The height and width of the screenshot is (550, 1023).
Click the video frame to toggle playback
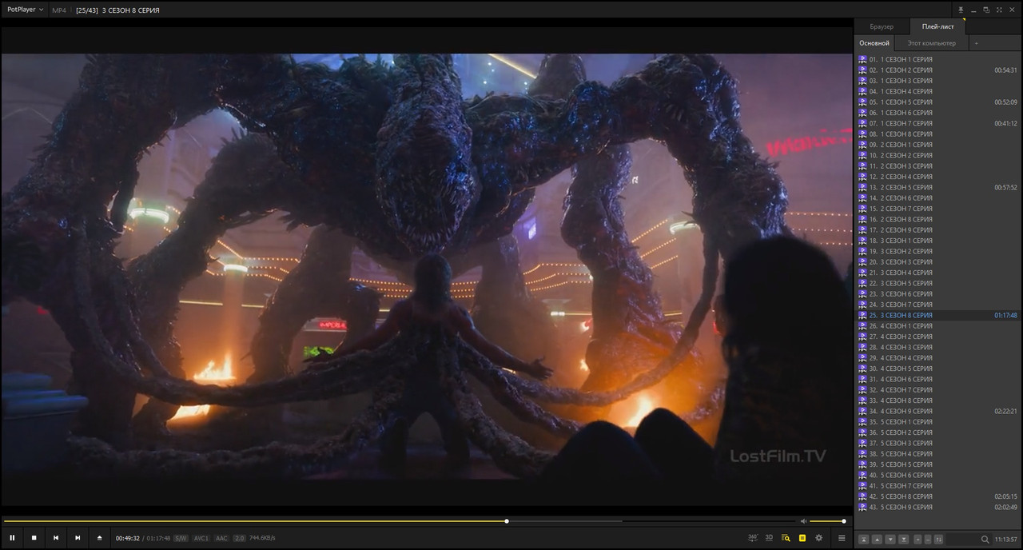pos(427,266)
